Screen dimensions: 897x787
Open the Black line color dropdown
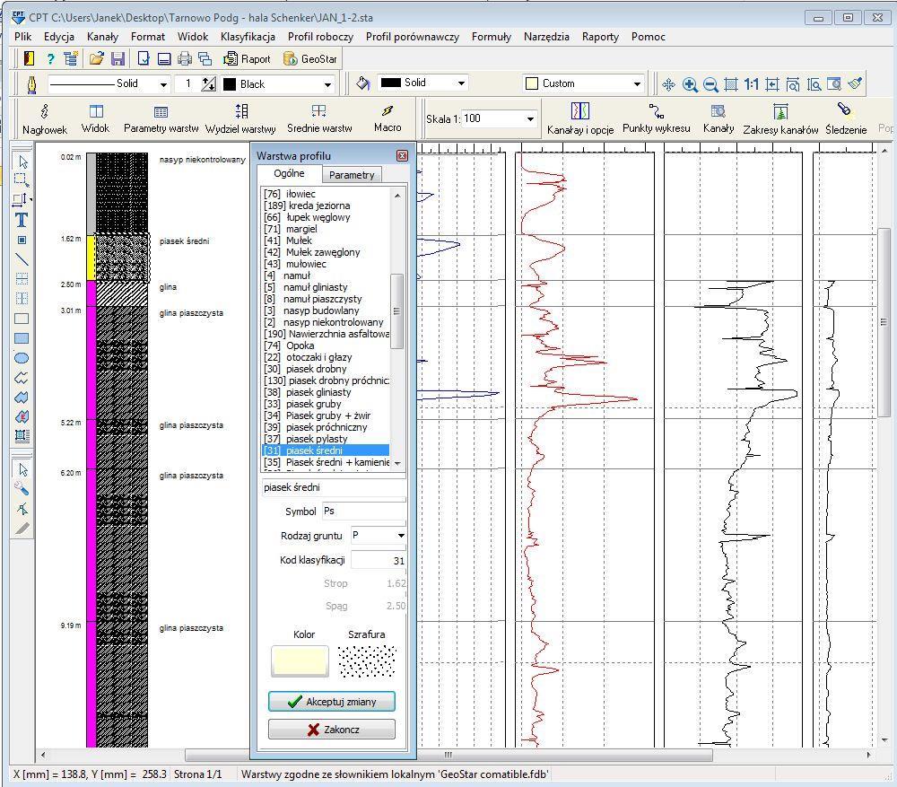click(x=327, y=84)
